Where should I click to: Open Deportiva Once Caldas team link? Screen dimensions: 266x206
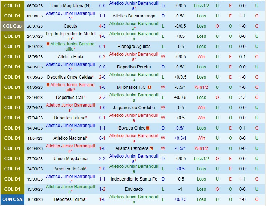pos(69,77)
